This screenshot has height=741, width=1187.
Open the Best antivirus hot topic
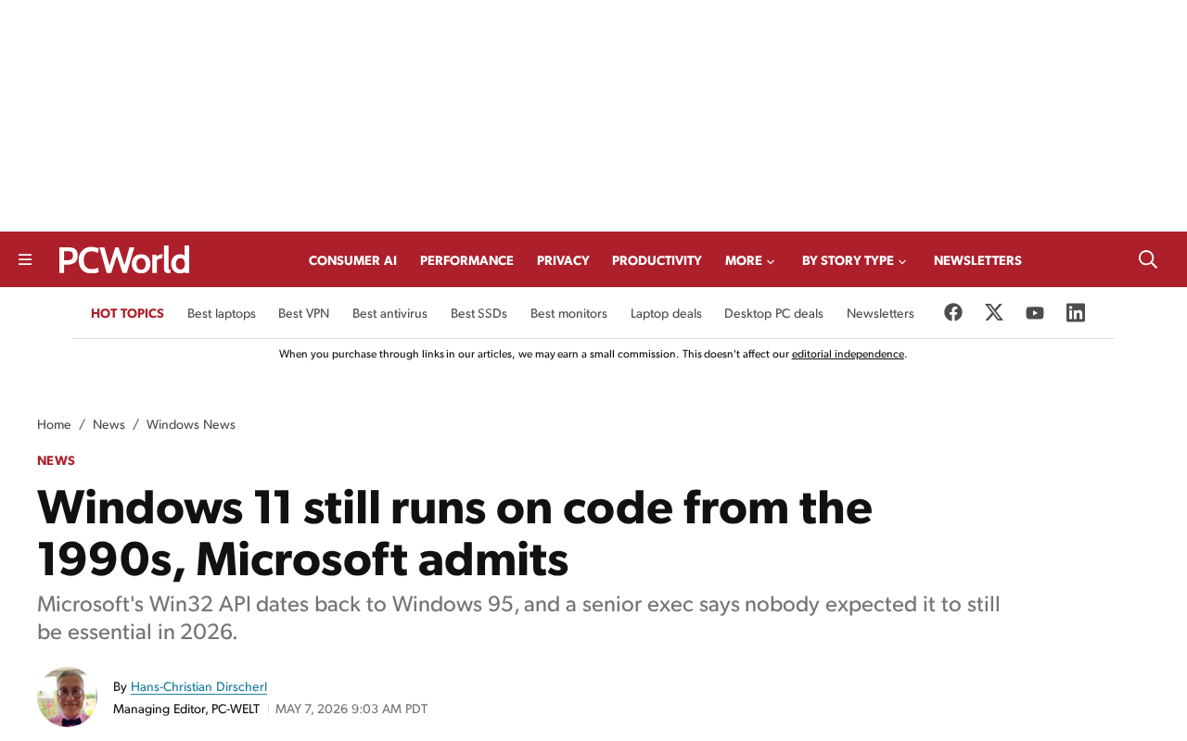pyautogui.click(x=389, y=314)
